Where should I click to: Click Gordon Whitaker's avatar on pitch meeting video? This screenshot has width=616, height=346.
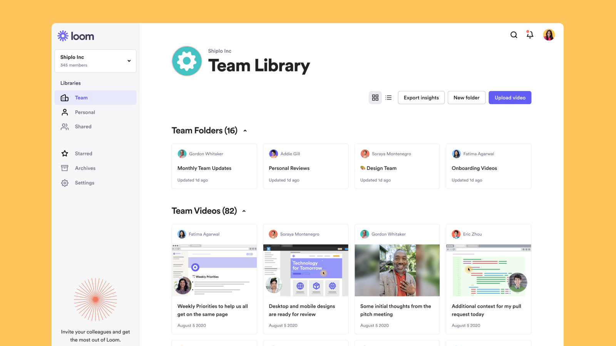(x=365, y=234)
